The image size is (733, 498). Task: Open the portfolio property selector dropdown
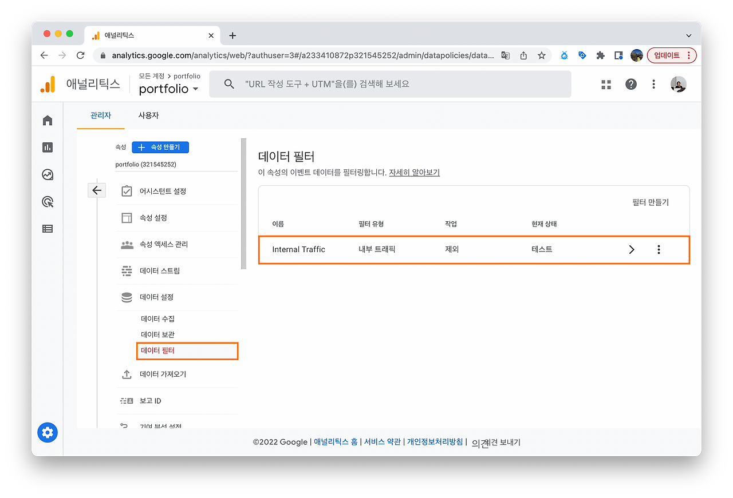(x=169, y=89)
